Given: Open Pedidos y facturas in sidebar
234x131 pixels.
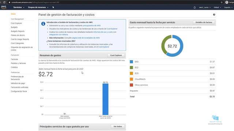Looking at the screenshot, I should pos(18,63).
